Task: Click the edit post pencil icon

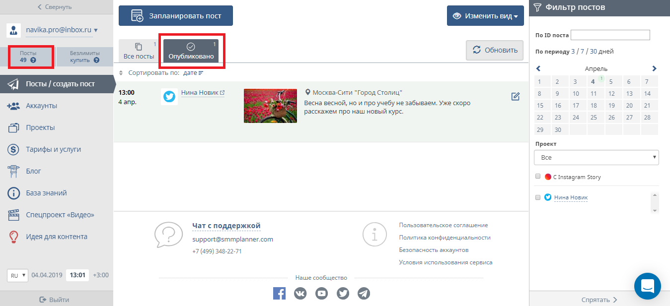Action: coord(515,97)
